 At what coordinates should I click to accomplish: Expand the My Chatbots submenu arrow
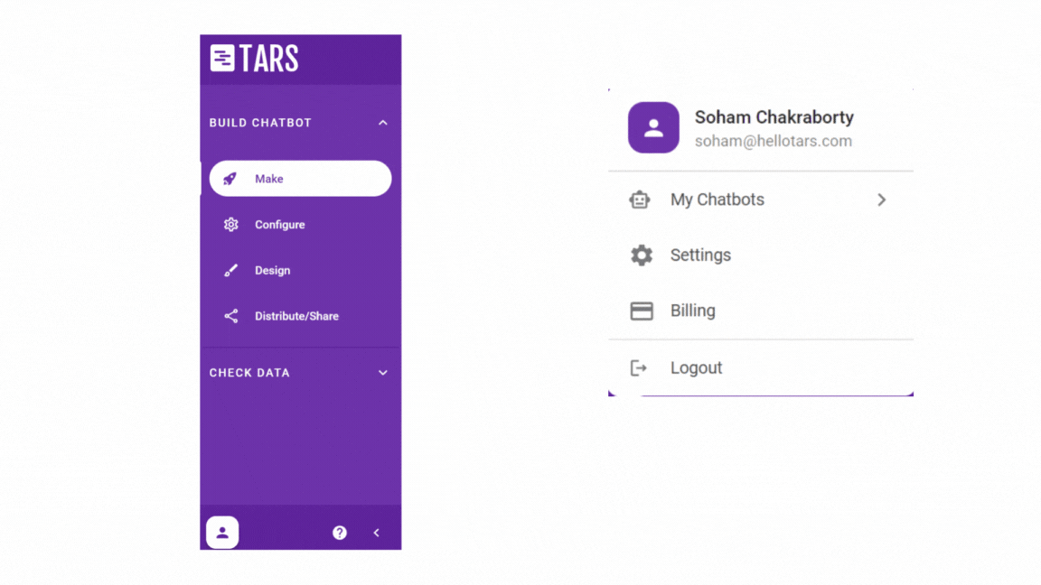881,200
